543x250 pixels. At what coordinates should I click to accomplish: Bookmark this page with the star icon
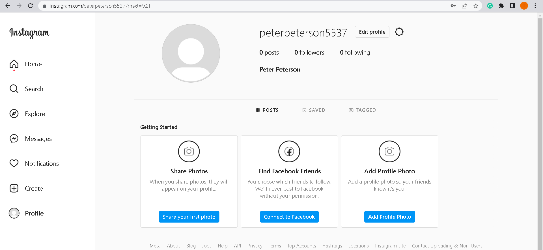(x=476, y=6)
